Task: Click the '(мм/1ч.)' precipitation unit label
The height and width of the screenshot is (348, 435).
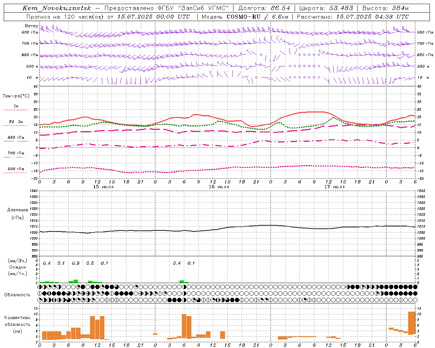Action: click(x=18, y=274)
